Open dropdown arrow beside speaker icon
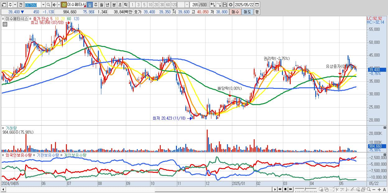 click(59, 5)
